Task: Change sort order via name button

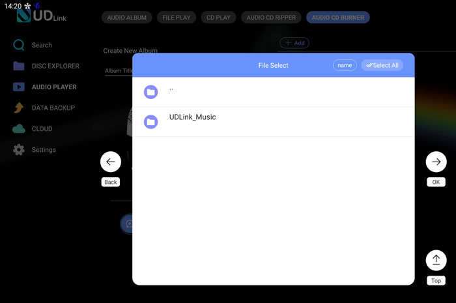Action: pyautogui.click(x=345, y=65)
